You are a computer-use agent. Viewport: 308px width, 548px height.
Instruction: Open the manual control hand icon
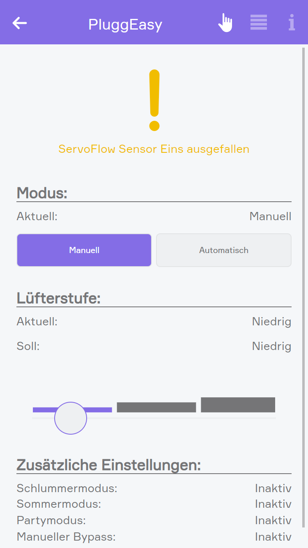tap(225, 23)
